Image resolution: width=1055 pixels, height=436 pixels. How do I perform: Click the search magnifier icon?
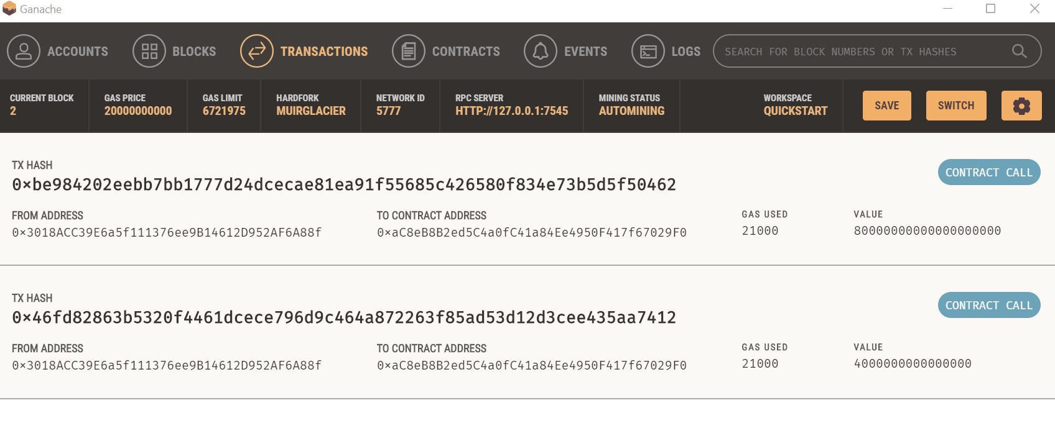point(1019,51)
